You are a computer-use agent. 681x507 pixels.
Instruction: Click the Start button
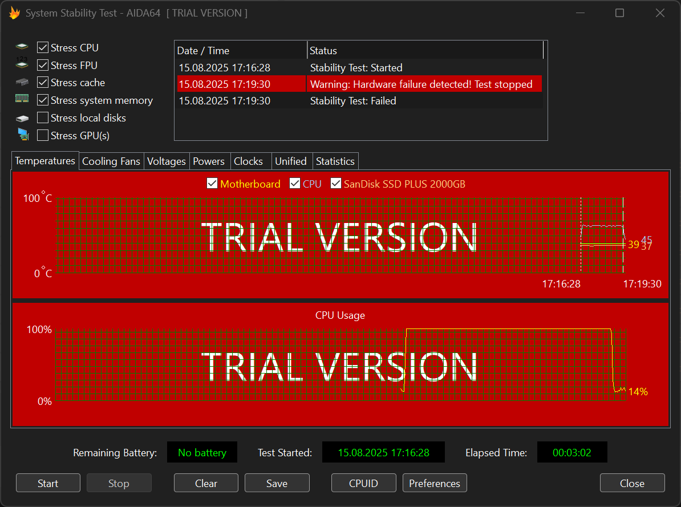(x=48, y=483)
